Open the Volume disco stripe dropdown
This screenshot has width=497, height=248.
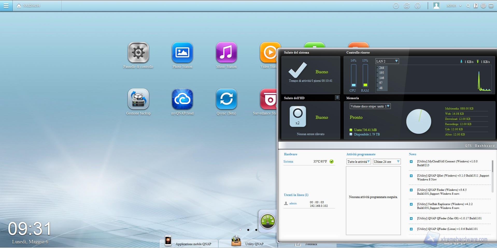[370, 106]
